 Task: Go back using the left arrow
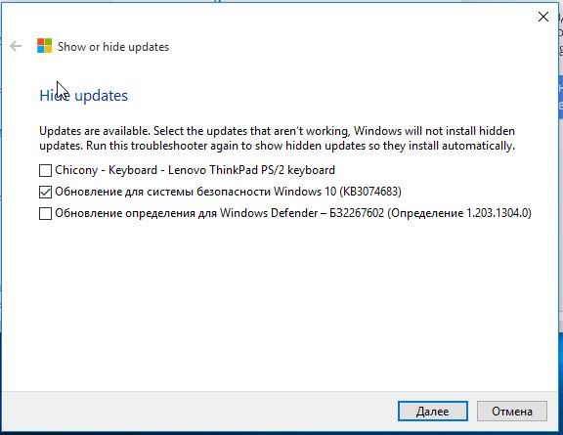[16, 46]
